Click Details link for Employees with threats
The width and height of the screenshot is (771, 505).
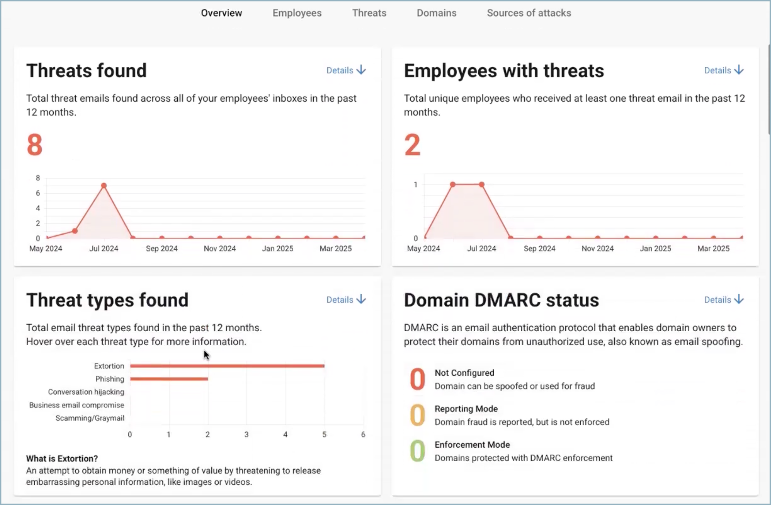[x=717, y=70]
